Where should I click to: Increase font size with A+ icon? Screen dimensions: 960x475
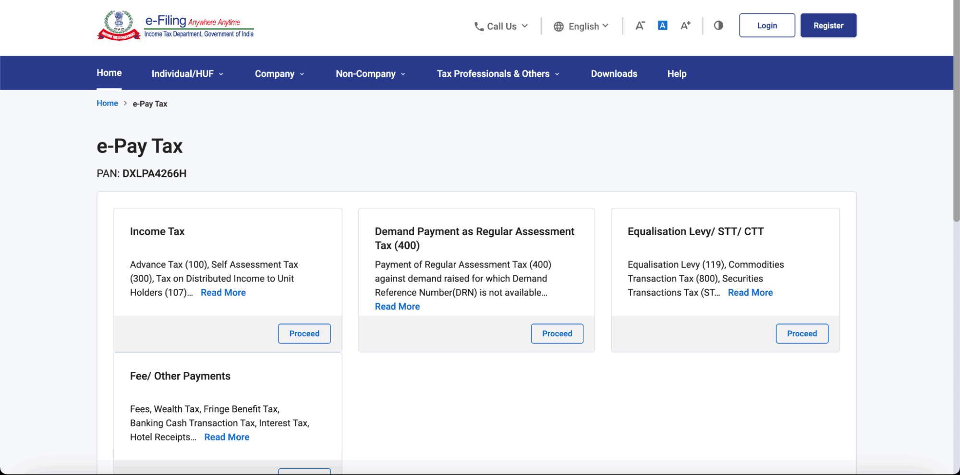(x=685, y=25)
